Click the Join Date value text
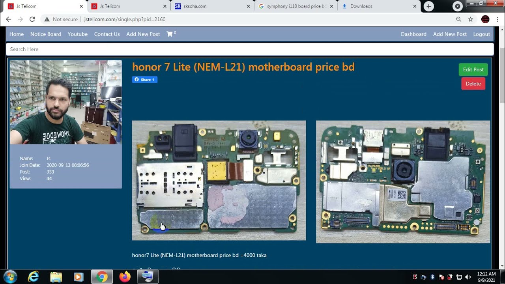 [x=67, y=165]
